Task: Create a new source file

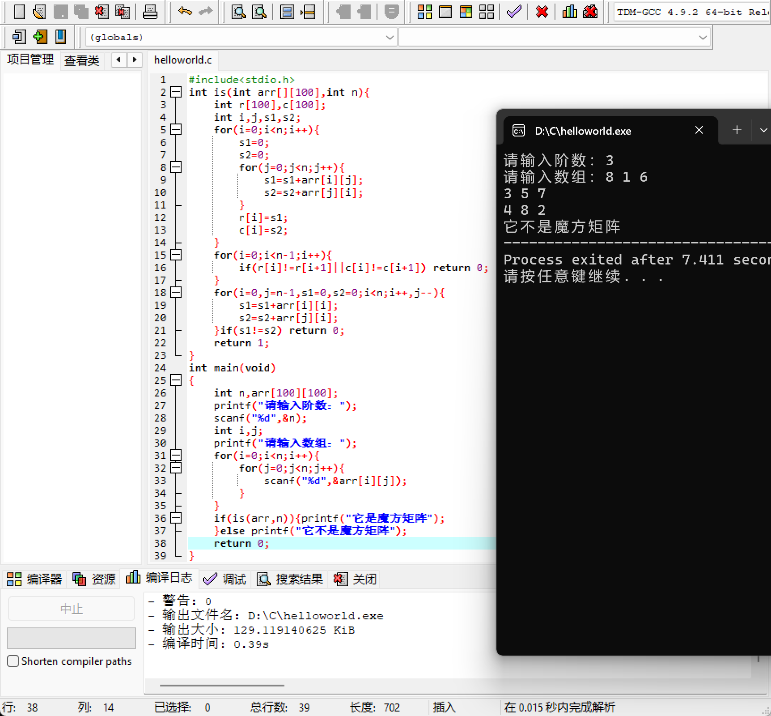Action: (x=19, y=11)
